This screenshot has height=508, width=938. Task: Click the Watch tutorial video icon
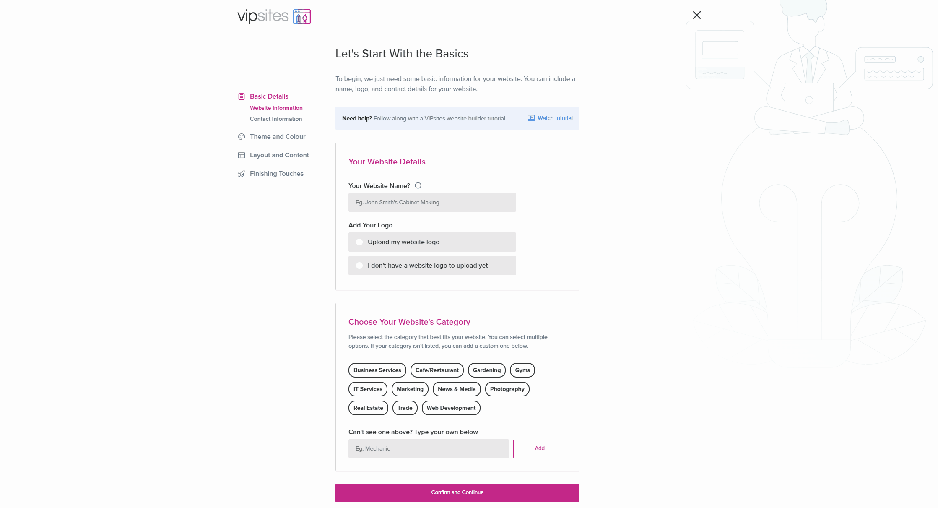pos(531,117)
